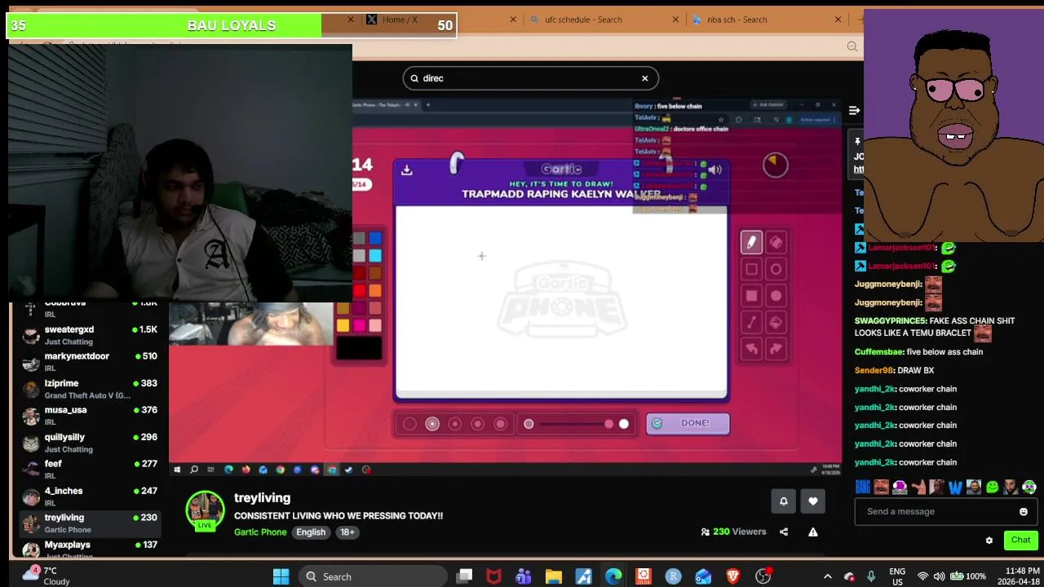This screenshot has width=1044, height=587.
Task: Pick the hot pink color swatch
Action: click(x=360, y=325)
